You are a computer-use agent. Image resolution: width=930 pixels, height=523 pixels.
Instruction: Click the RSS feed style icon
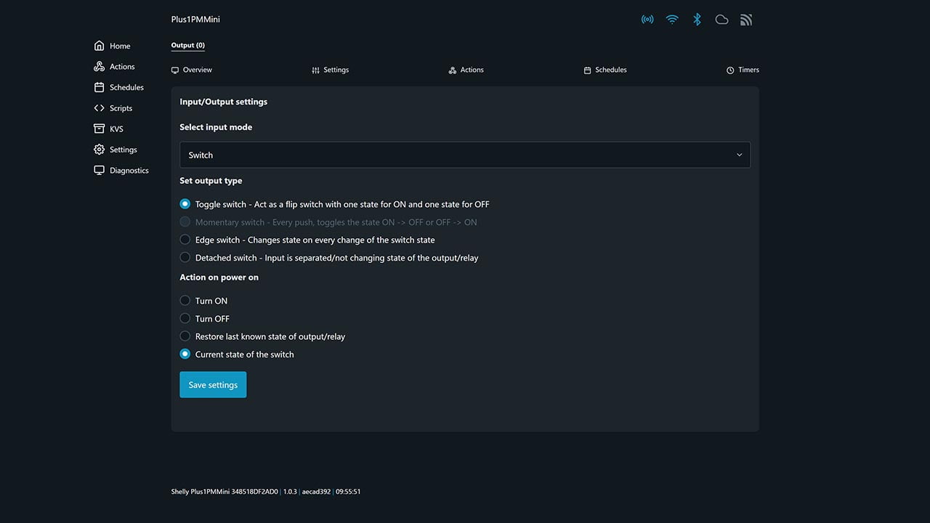[x=746, y=20]
